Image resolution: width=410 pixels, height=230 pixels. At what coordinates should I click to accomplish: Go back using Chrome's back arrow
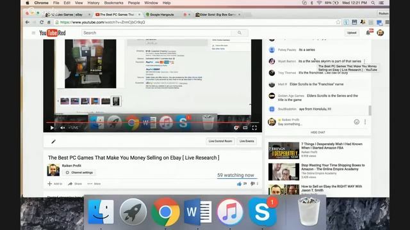tap(28, 22)
